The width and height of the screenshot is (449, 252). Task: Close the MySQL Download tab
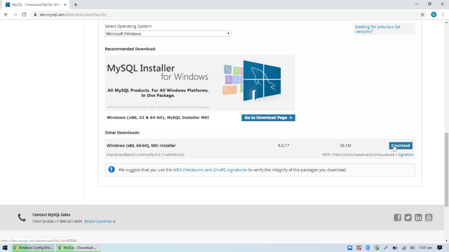[x=65, y=5]
